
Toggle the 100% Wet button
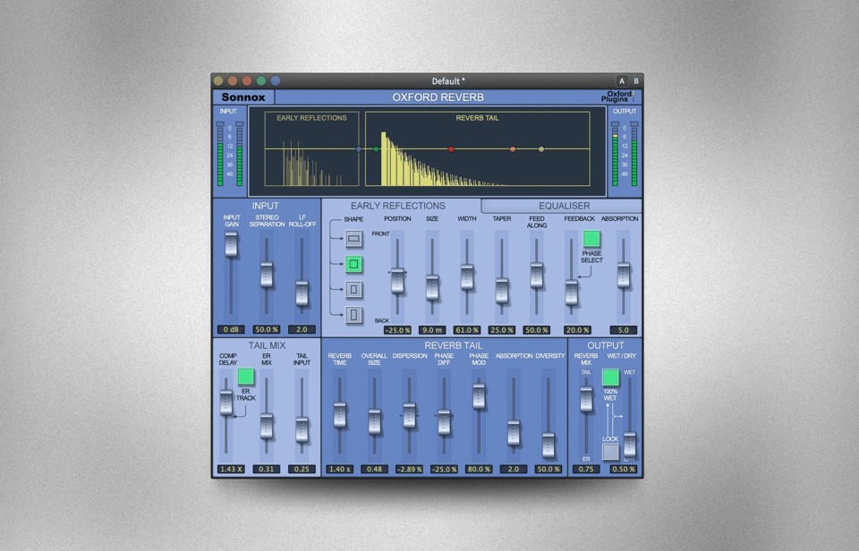click(610, 377)
